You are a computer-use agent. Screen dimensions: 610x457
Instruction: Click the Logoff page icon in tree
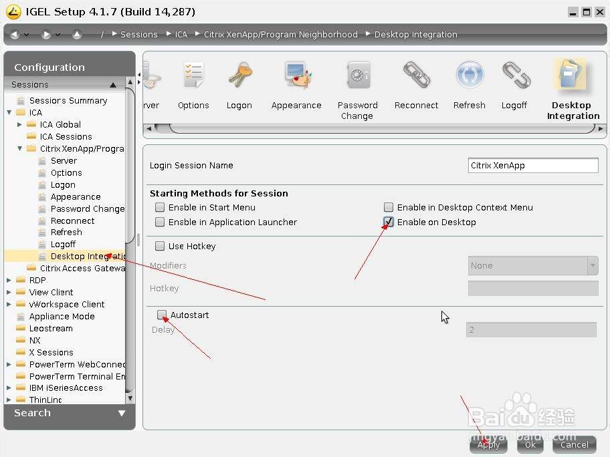pyautogui.click(x=42, y=245)
